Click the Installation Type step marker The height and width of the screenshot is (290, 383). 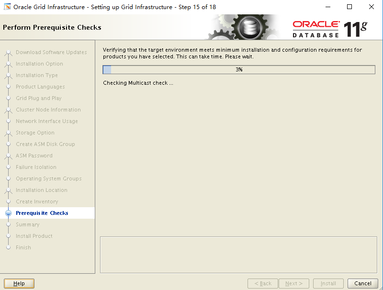tap(8, 75)
